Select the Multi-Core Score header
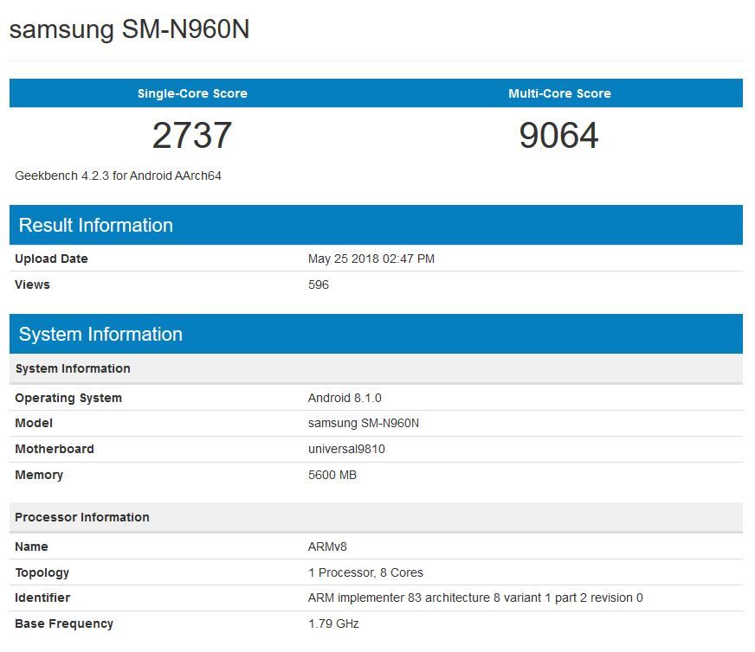The height and width of the screenshot is (652, 755). tap(559, 93)
